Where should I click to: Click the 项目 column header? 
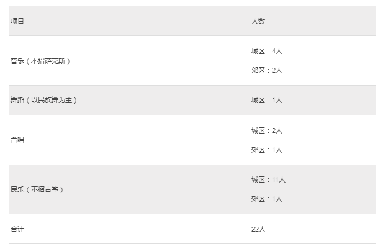click(129, 21)
